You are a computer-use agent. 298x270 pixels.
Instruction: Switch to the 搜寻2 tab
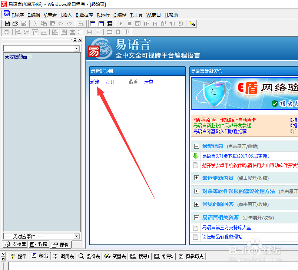point(164,256)
